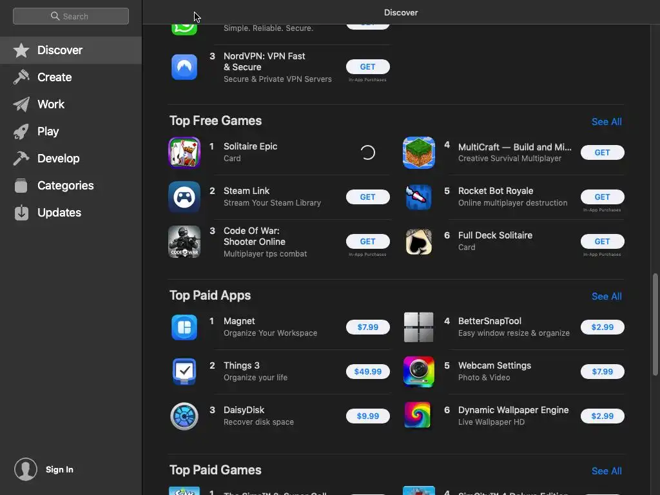Image resolution: width=660 pixels, height=495 pixels.
Task: Open the Code Of War app icon
Action: [184, 242]
